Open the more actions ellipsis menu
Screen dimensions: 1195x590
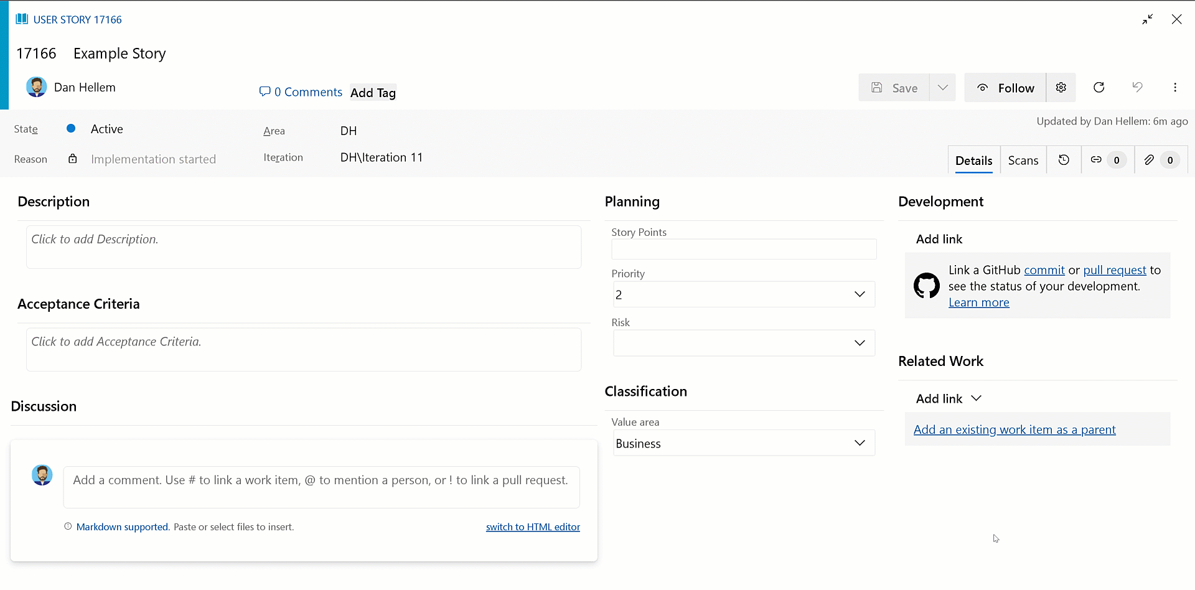[1176, 87]
